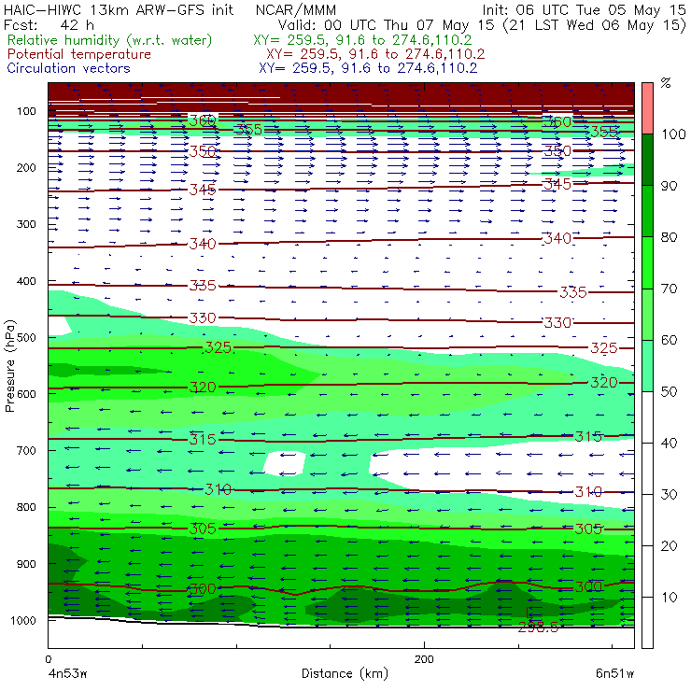Image resolution: width=691 pixels, height=691 pixels.
Task: Click the 900 hPa pressure axis tick label
Action: pyautogui.click(x=26, y=564)
